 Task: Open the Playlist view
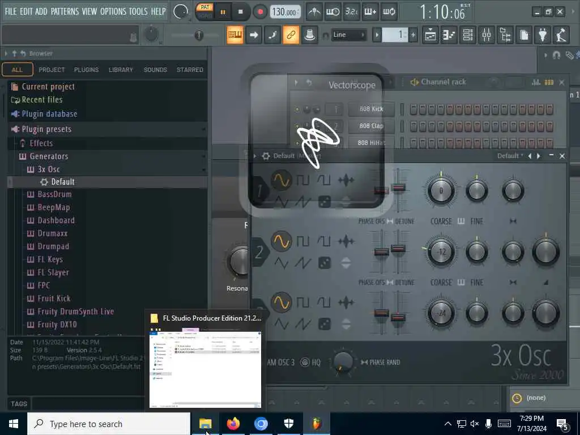(x=430, y=35)
